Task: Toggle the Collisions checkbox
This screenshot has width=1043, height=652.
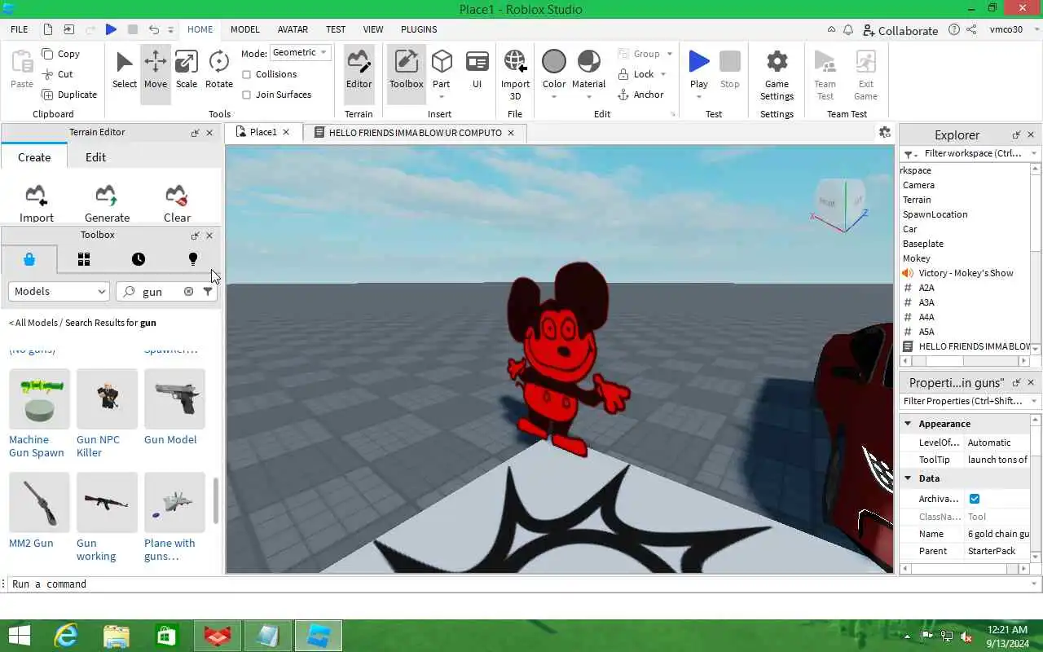Action: 247,74
